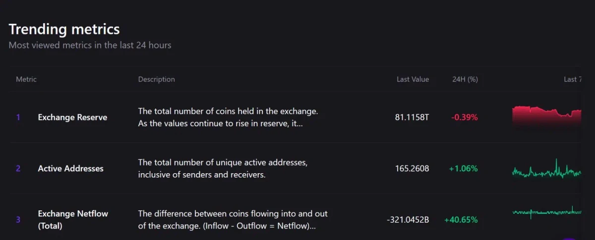Click the +1.06% change for Active Addresses

[x=463, y=169]
